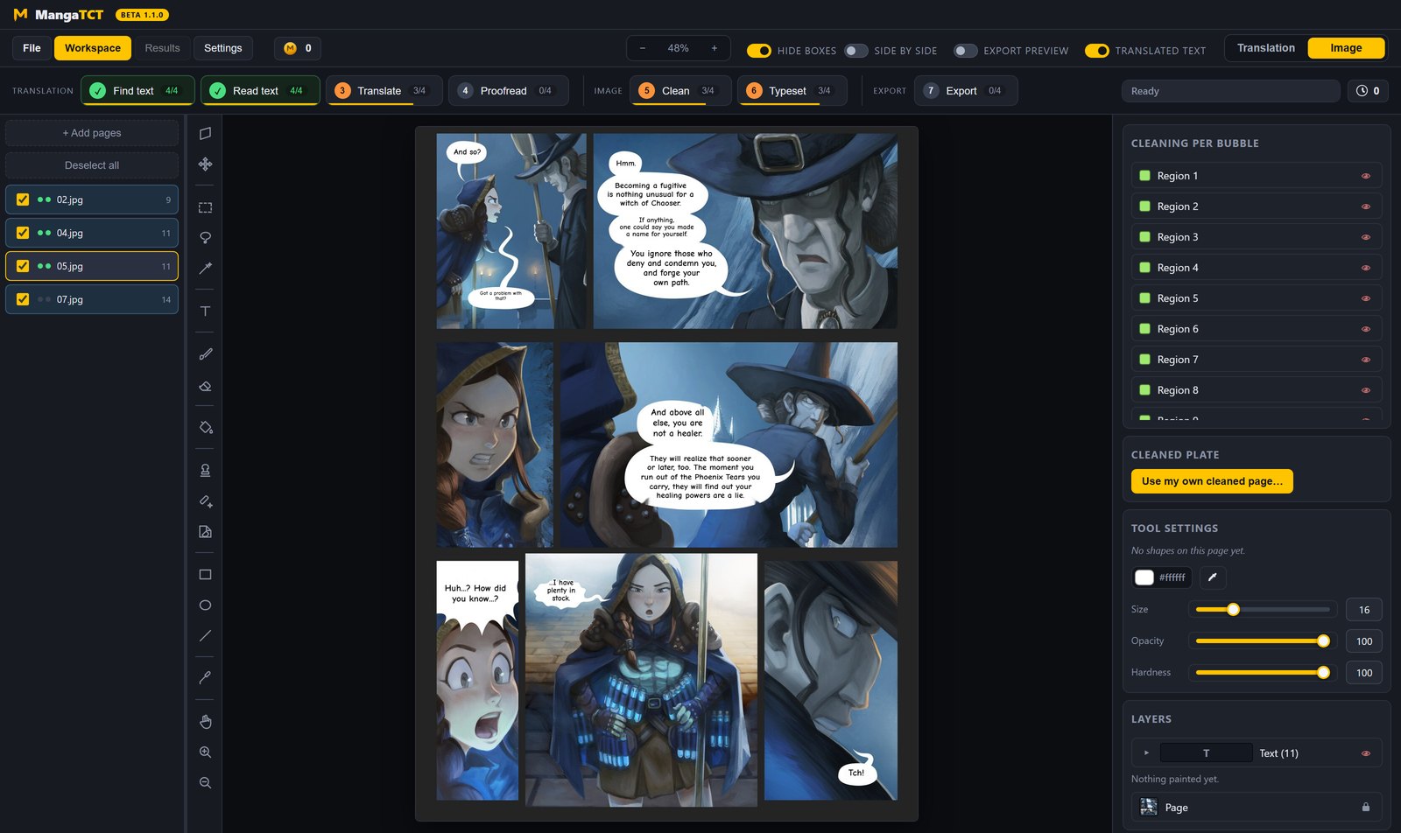This screenshot has width=1401, height=833.
Task: Select the Move tool in the toolbar
Action: [x=205, y=164]
